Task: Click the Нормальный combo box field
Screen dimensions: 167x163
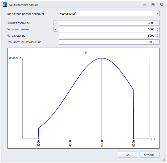Action: pos(107,14)
